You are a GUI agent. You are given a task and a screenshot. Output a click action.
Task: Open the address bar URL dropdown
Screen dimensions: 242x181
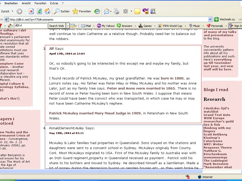pyautogui.click(x=210, y=19)
